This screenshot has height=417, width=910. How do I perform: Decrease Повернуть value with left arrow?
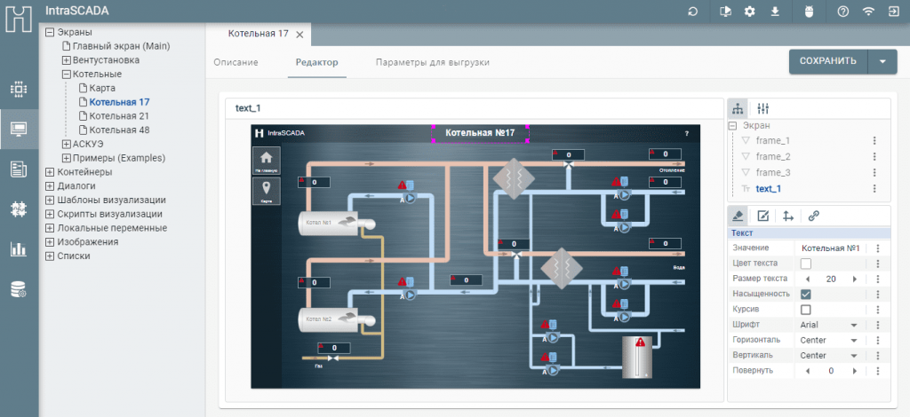pyautogui.click(x=807, y=371)
